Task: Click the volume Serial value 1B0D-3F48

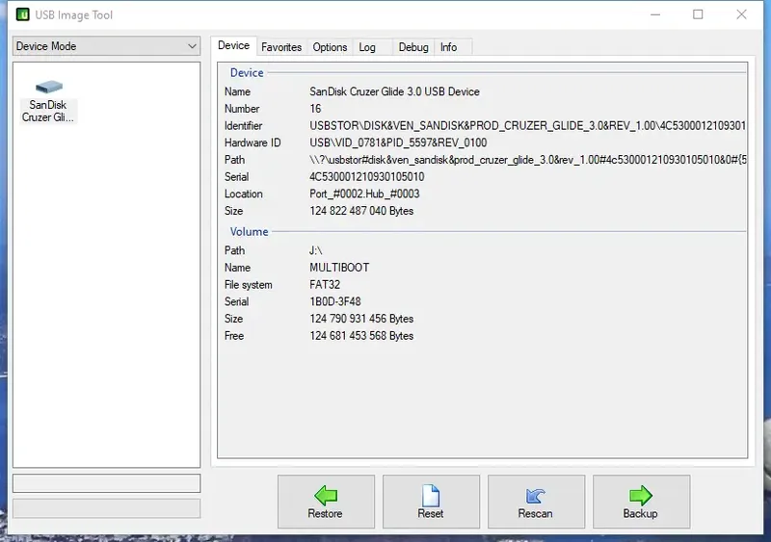Action: [334, 301]
